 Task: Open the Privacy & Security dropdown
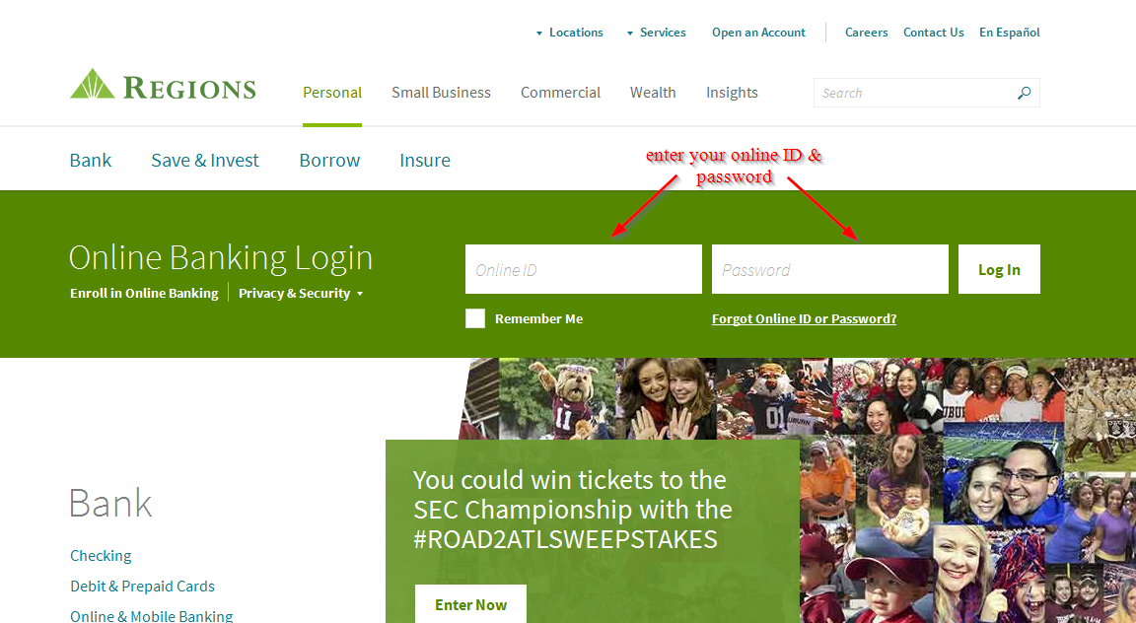pyautogui.click(x=301, y=294)
